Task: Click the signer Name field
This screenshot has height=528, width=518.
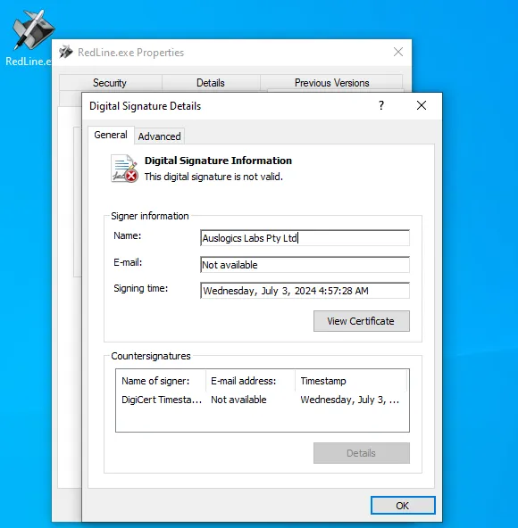Action: 305,238
